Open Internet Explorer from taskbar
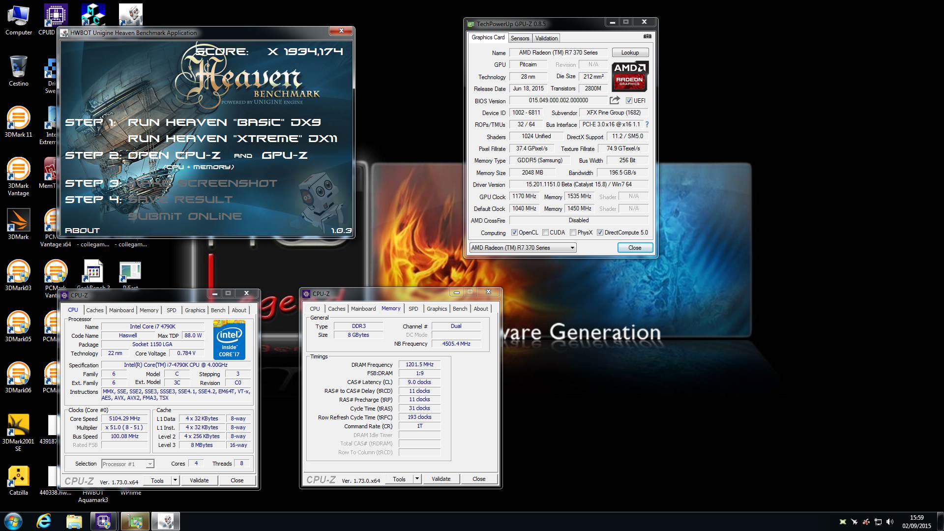The image size is (944, 531). (x=44, y=521)
